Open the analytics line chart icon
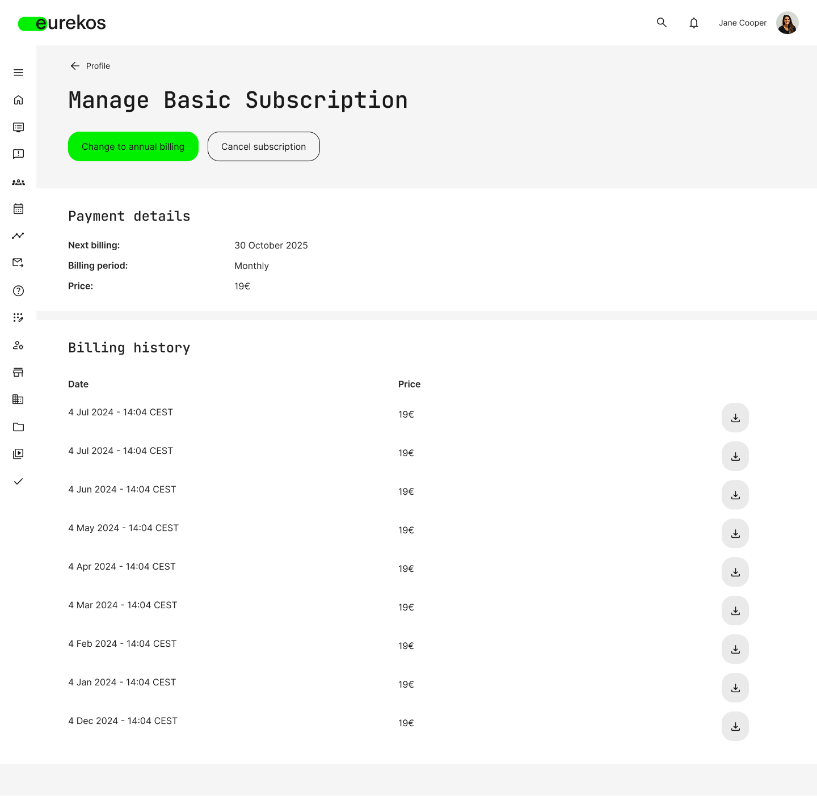This screenshot has height=796, width=817. (18, 235)
